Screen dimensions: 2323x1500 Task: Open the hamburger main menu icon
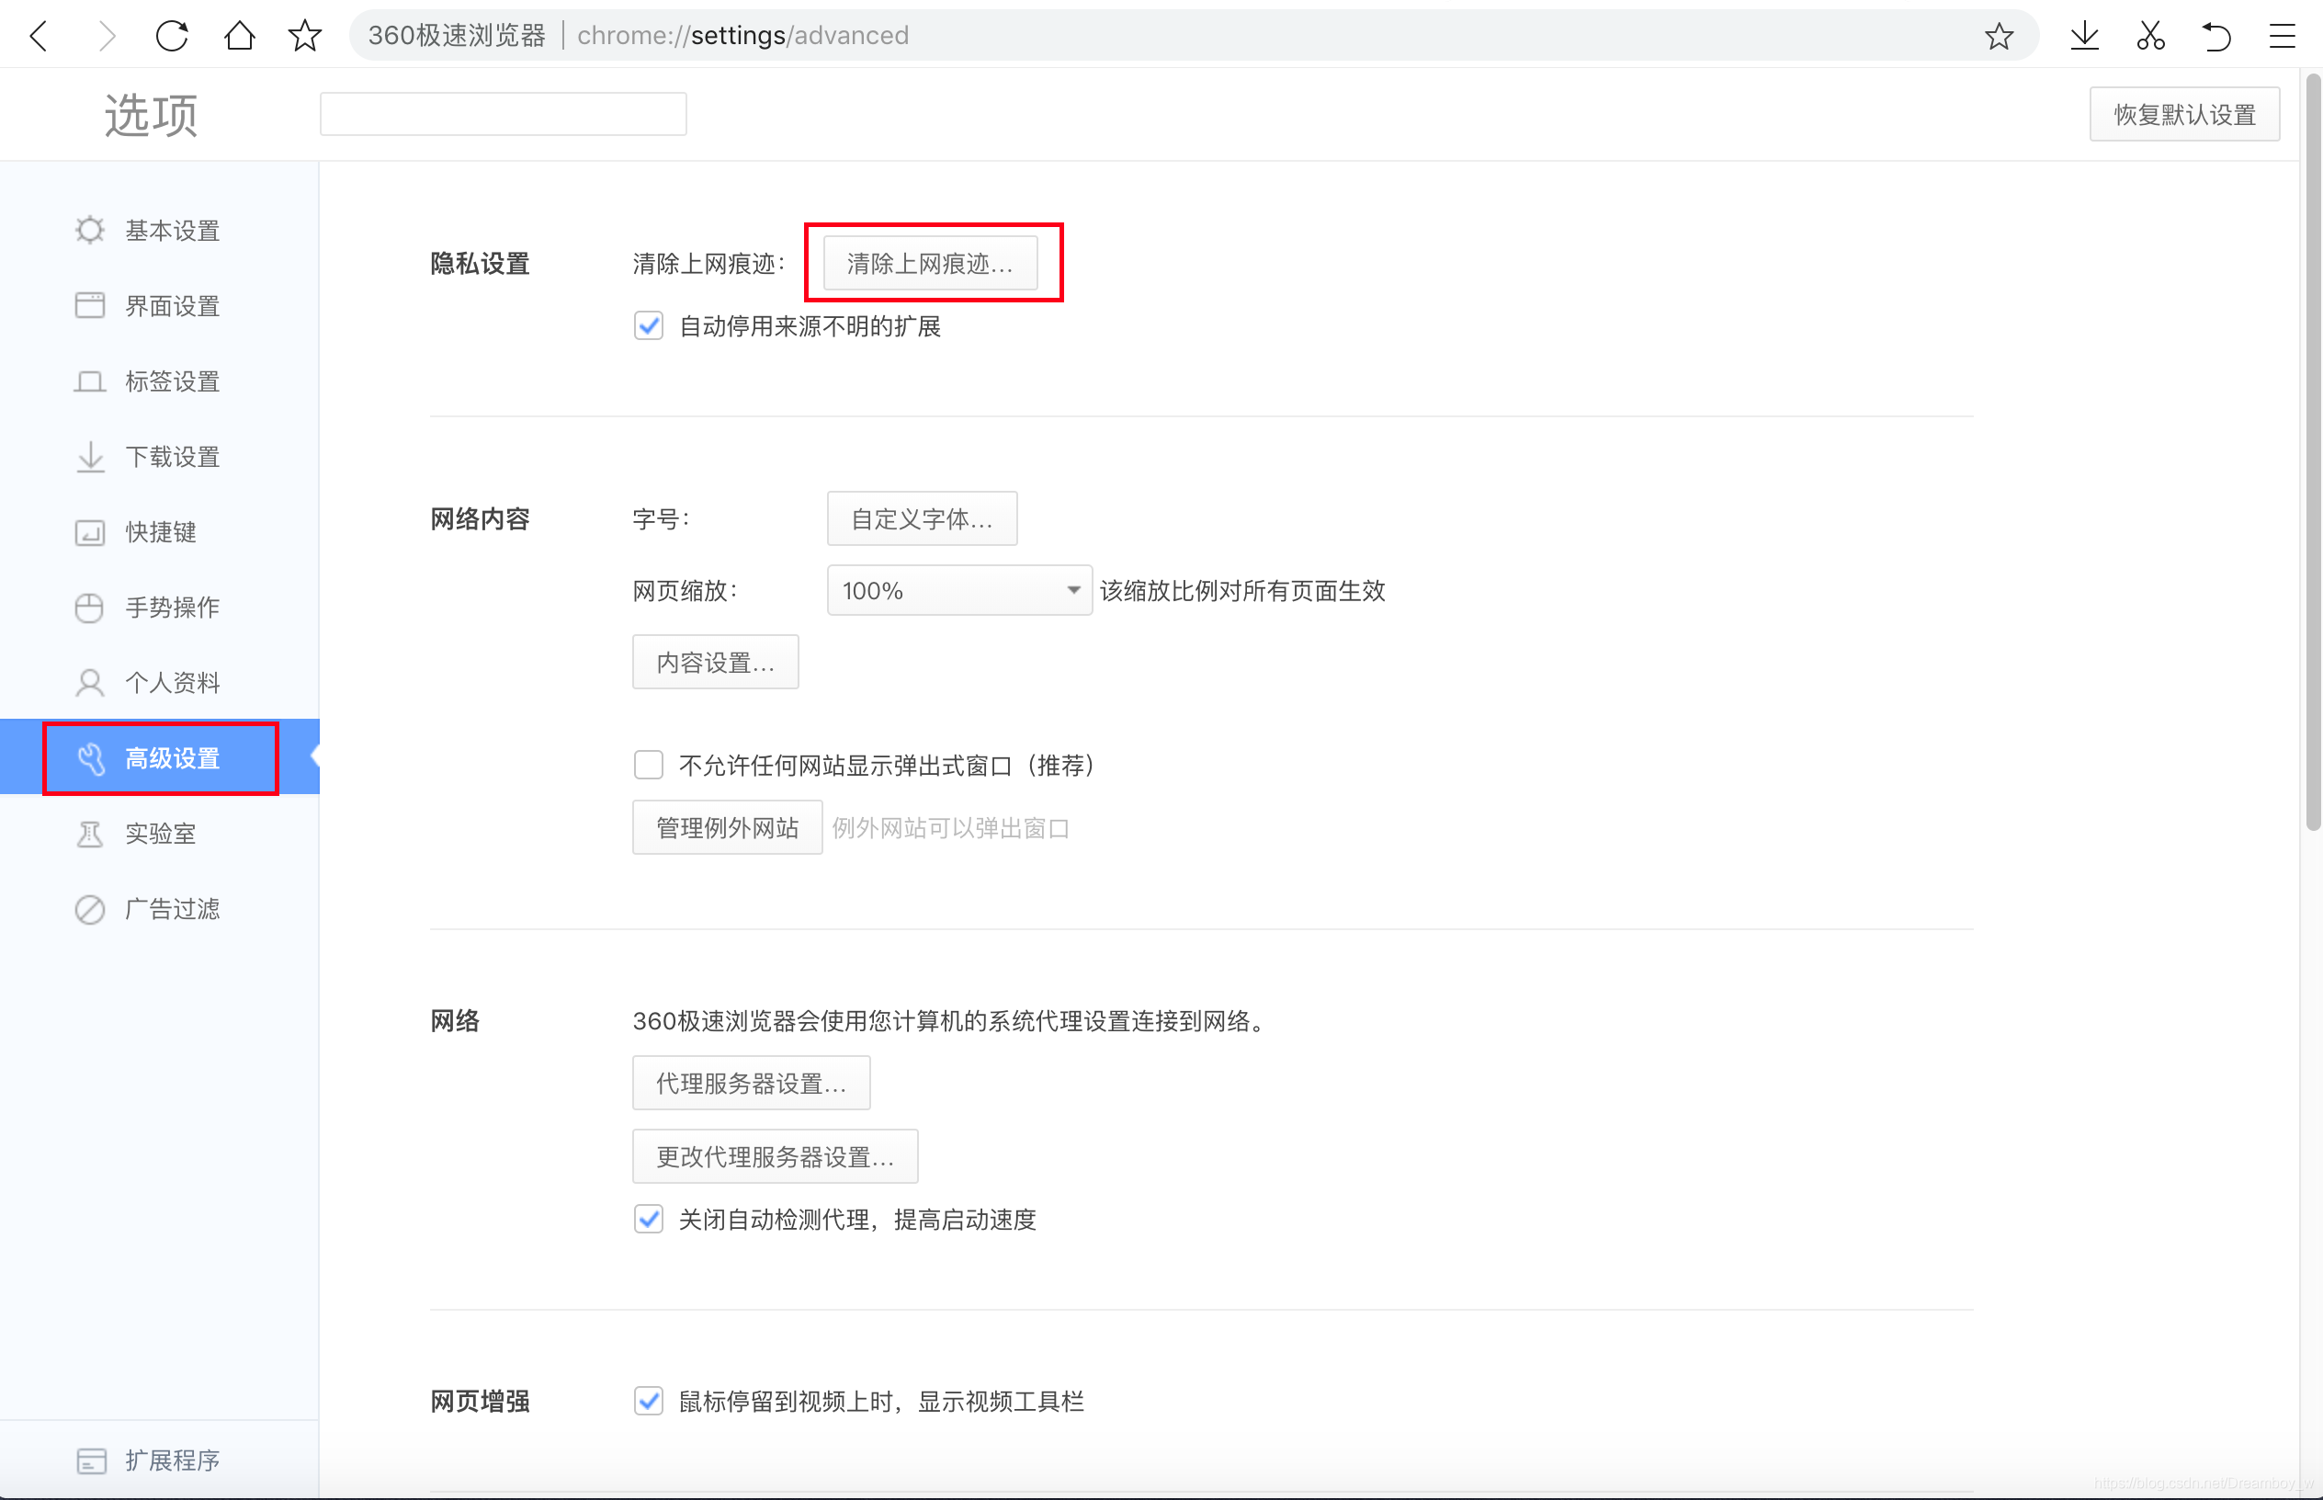(2281, 36)
